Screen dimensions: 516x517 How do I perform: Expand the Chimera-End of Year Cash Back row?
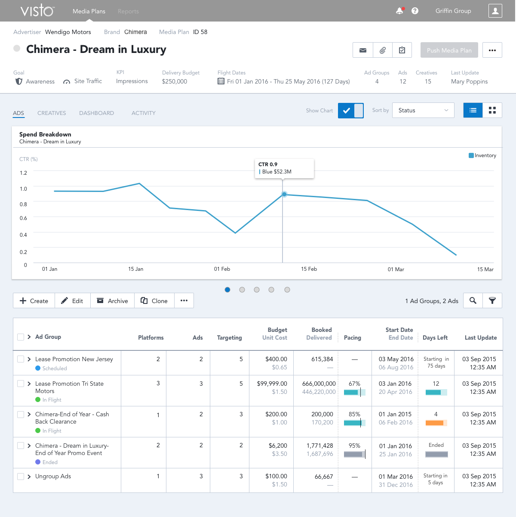click(29, 414)
